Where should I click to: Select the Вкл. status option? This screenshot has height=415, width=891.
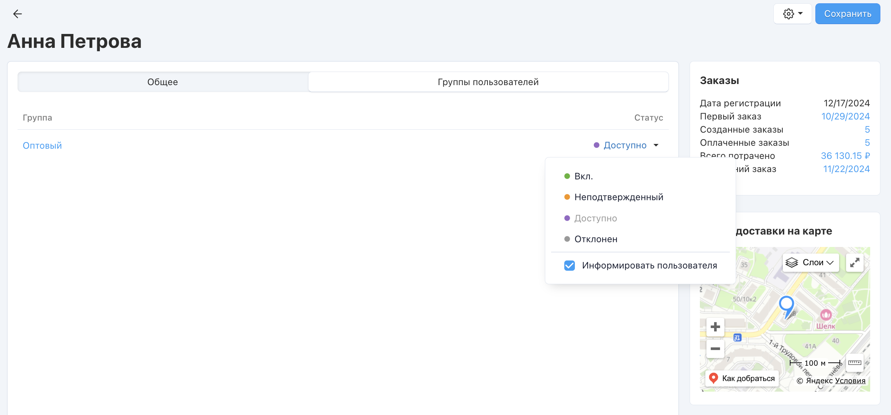click(583, 176)
